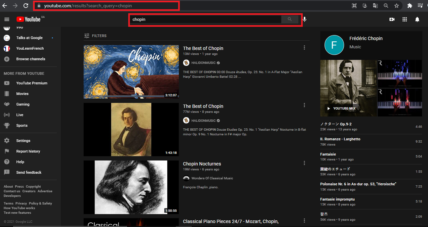428x227 pixels.
Task: Click the search magnifier button
Action: [x=290, y=19]
